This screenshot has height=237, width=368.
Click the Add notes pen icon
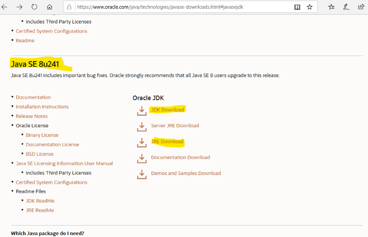(x=346, y=7)
